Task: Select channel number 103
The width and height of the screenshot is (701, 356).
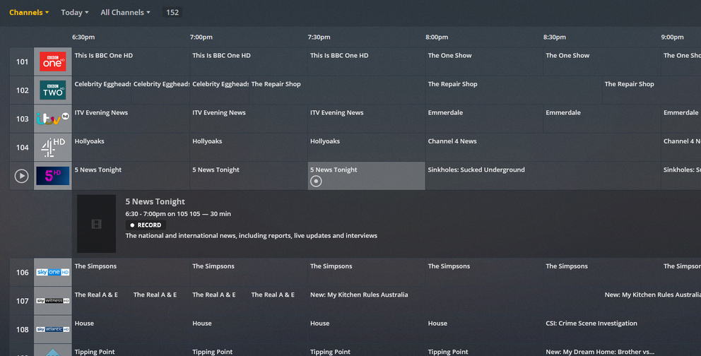Action: click(22, 119)
